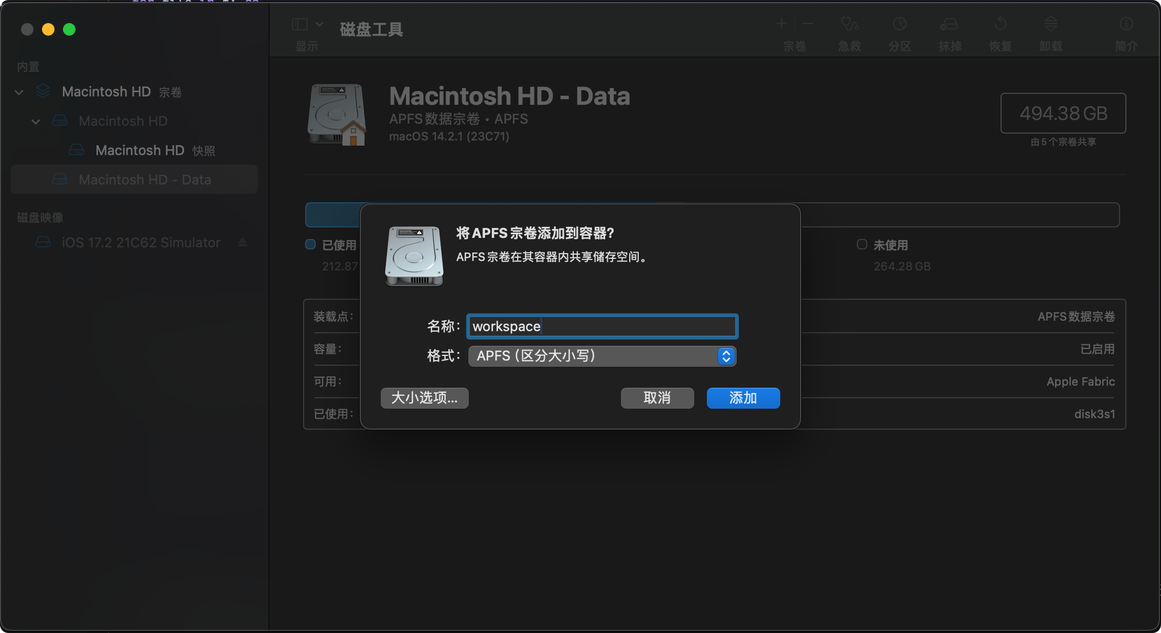Click the iOS Simulator disk icon in sidebar
The height and width of the screenshot is (633, 1161).
pos(43,242)
